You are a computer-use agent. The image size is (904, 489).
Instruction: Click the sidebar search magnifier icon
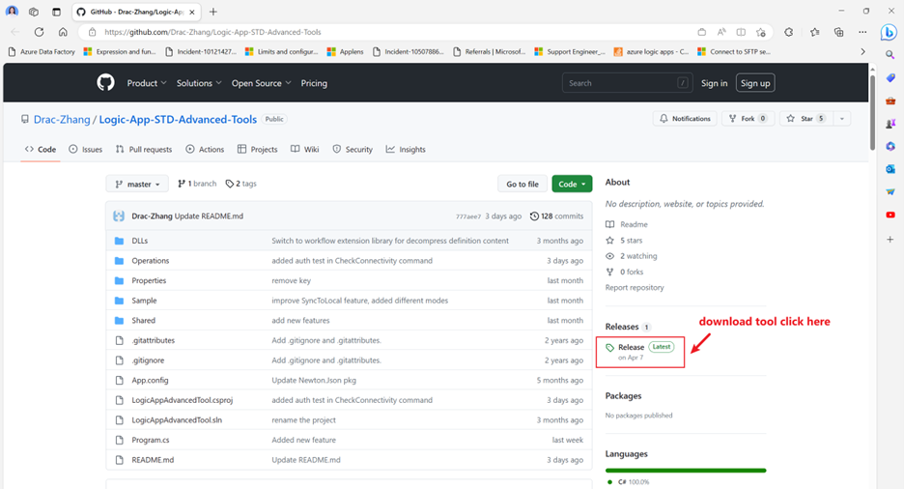coord(890,55)
